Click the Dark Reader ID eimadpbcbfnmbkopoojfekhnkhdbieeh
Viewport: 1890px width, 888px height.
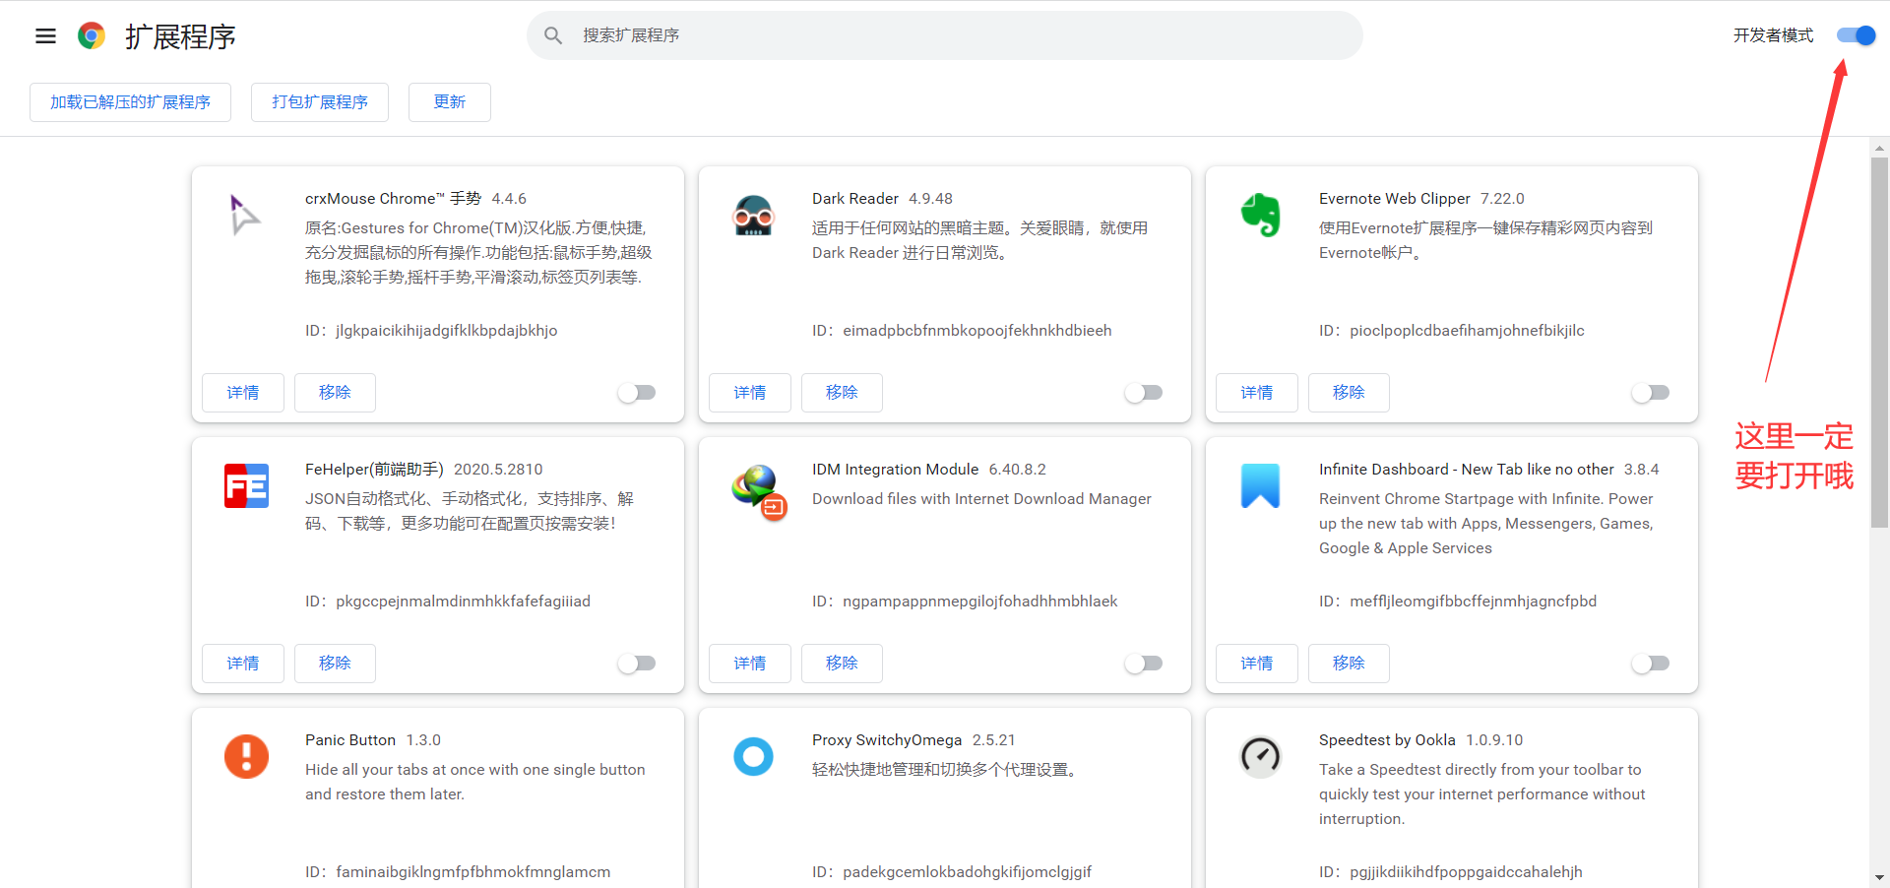click(x=977, y=331)
